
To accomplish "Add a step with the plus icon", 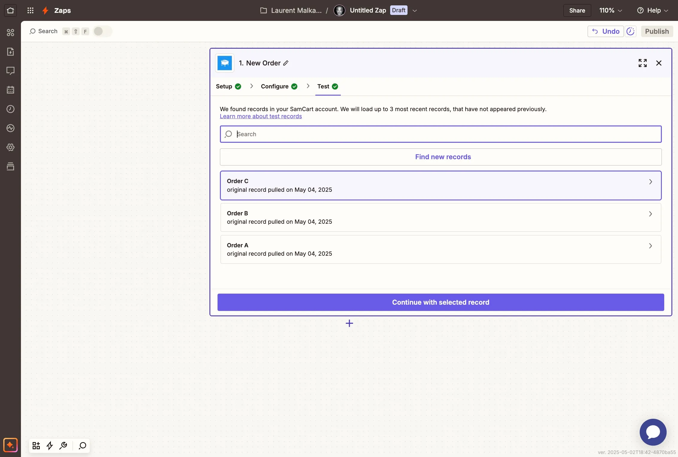I will pos(349,323).
